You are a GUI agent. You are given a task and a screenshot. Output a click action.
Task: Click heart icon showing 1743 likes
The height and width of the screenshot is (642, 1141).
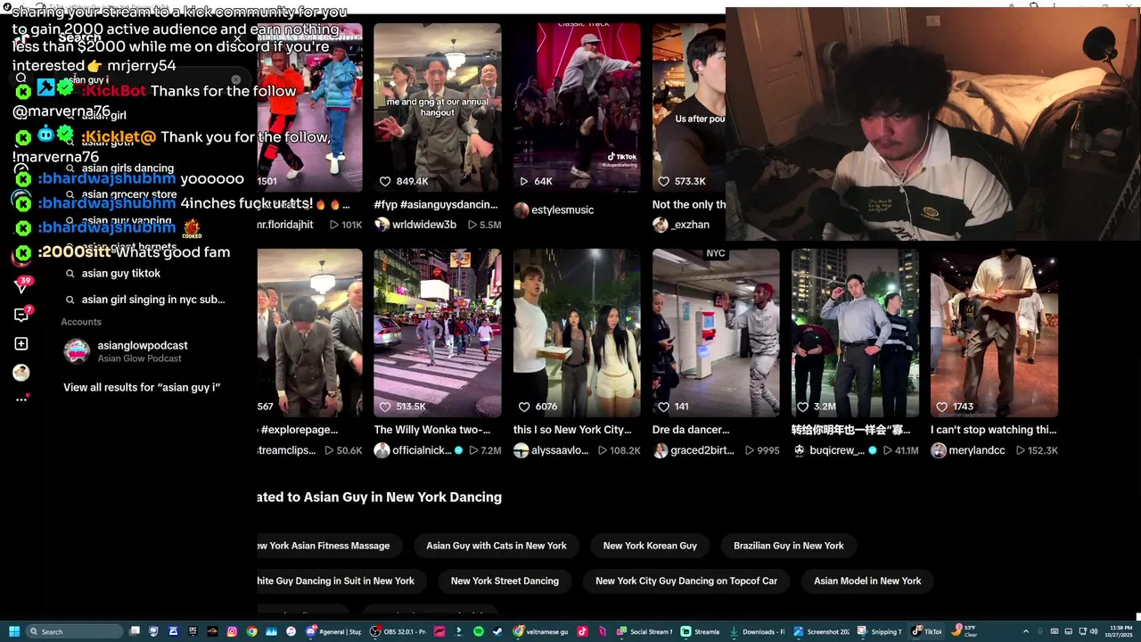941,407
